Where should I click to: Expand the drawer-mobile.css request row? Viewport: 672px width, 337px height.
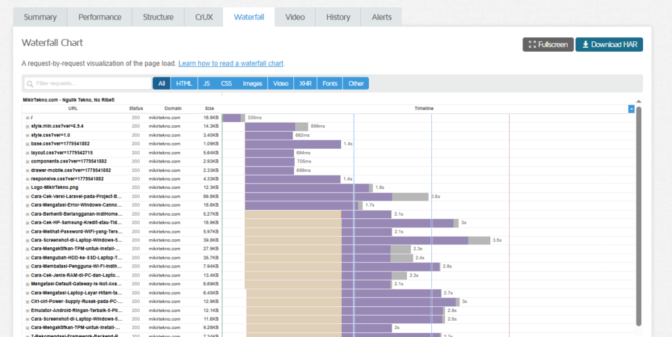point(28,170)
